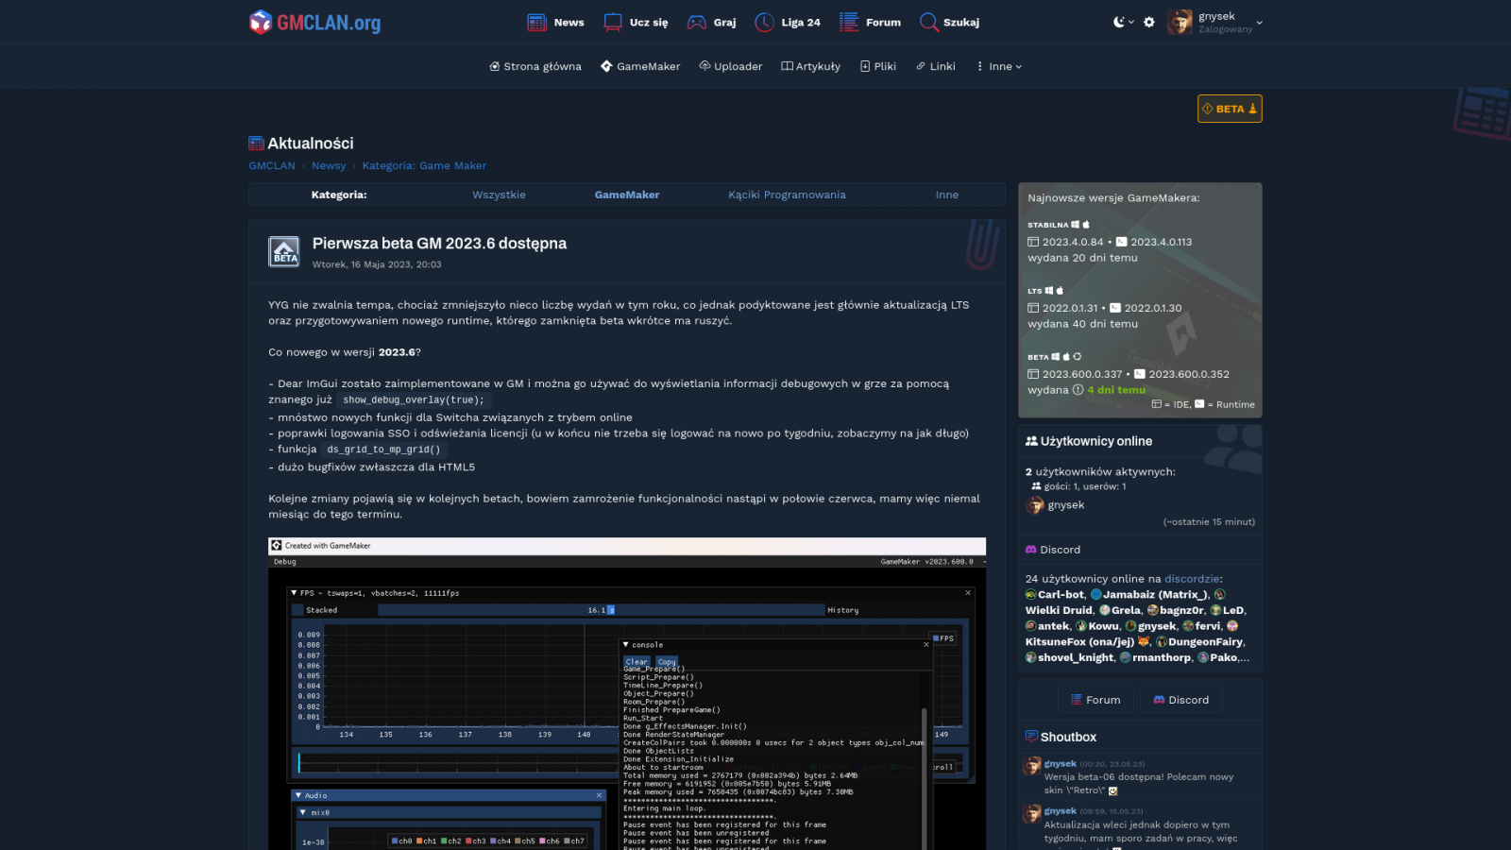
Task: Click the Newsy breadcrumb link
Action: 329,165
